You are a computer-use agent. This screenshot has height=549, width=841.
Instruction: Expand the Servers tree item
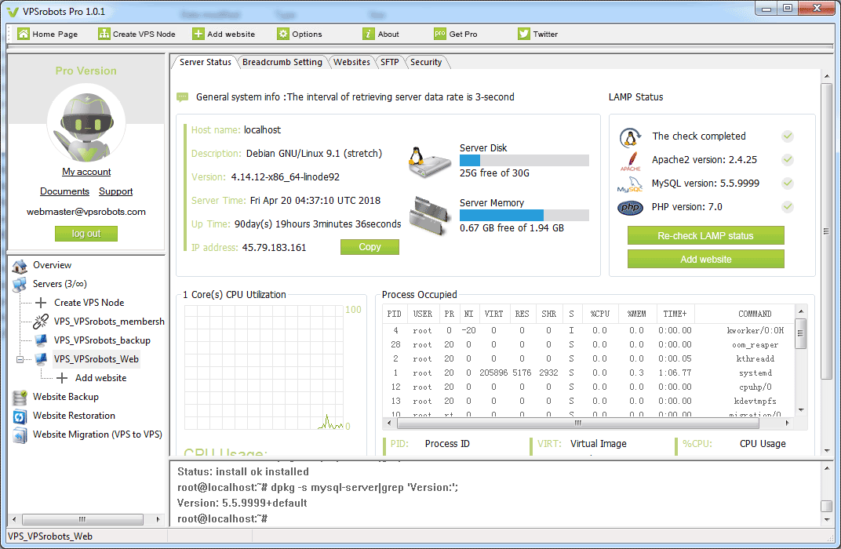click(17, 283)
